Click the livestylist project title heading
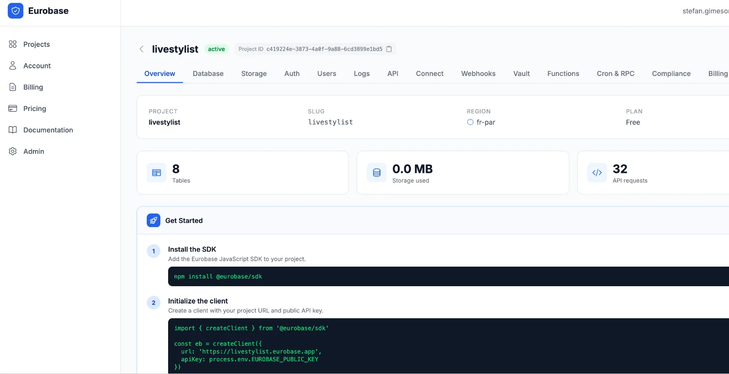 pos(175,49)
